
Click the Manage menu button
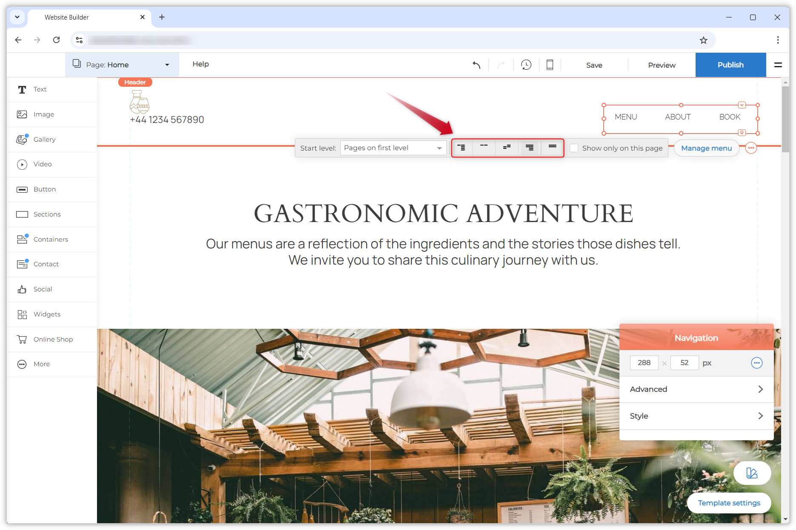[x=706, y=148]
